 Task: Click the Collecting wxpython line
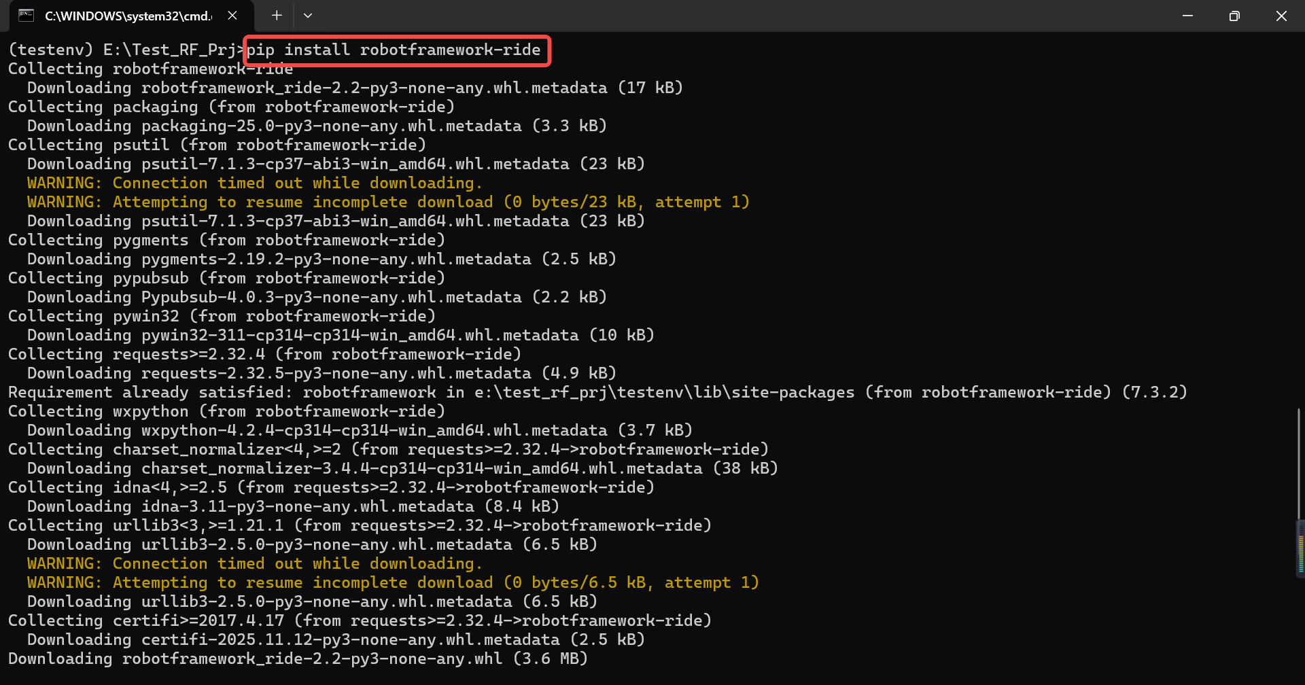click(x=226, y=411)
